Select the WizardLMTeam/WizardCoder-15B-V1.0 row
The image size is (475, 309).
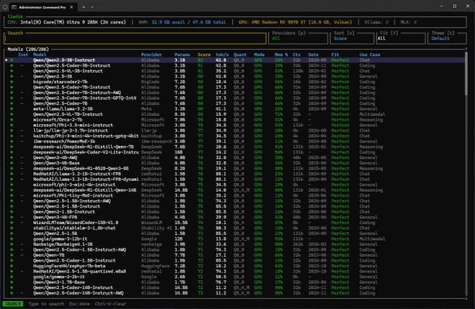235,223
